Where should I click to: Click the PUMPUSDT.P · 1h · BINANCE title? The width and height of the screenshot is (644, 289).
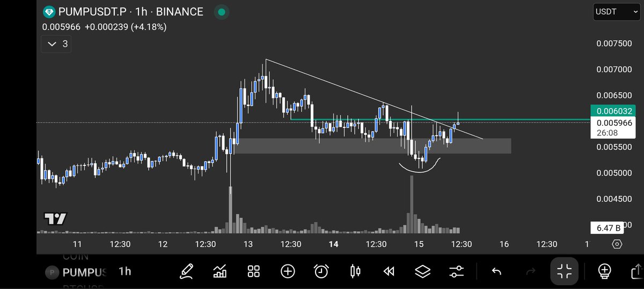click(131, 12)
